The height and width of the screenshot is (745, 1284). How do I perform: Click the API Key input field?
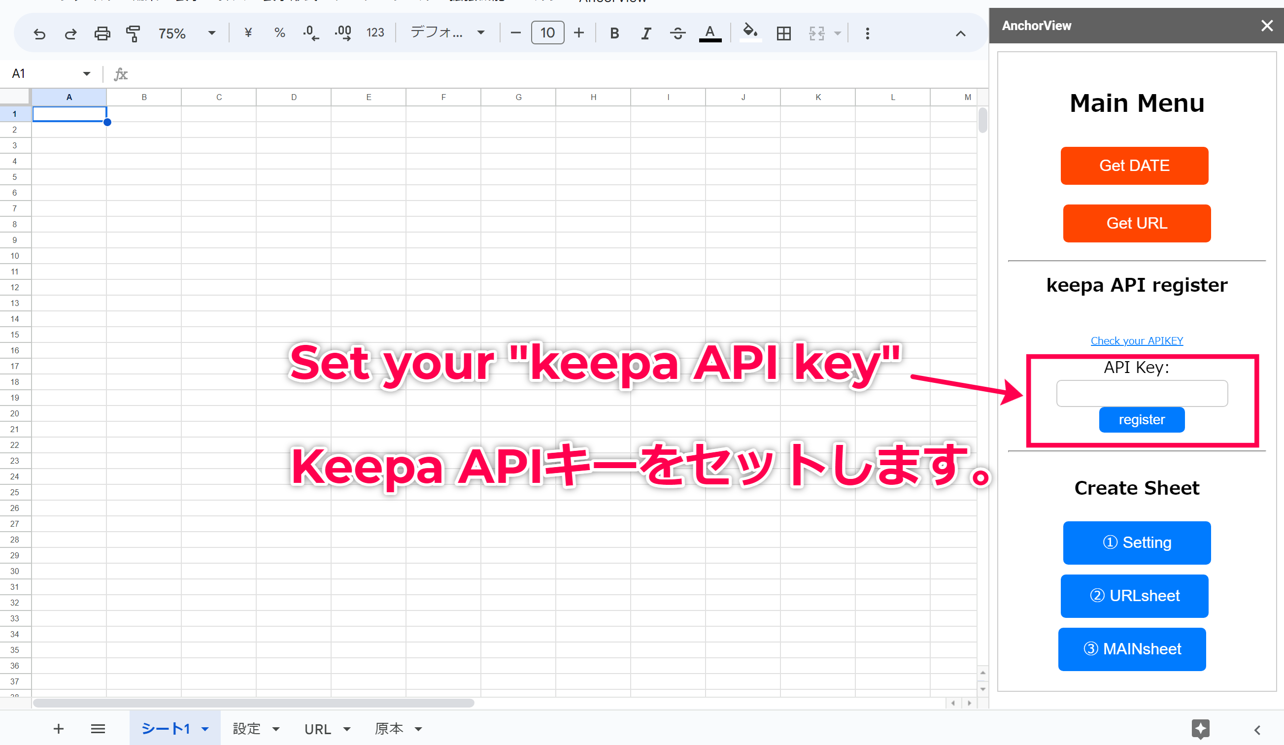1142,393
